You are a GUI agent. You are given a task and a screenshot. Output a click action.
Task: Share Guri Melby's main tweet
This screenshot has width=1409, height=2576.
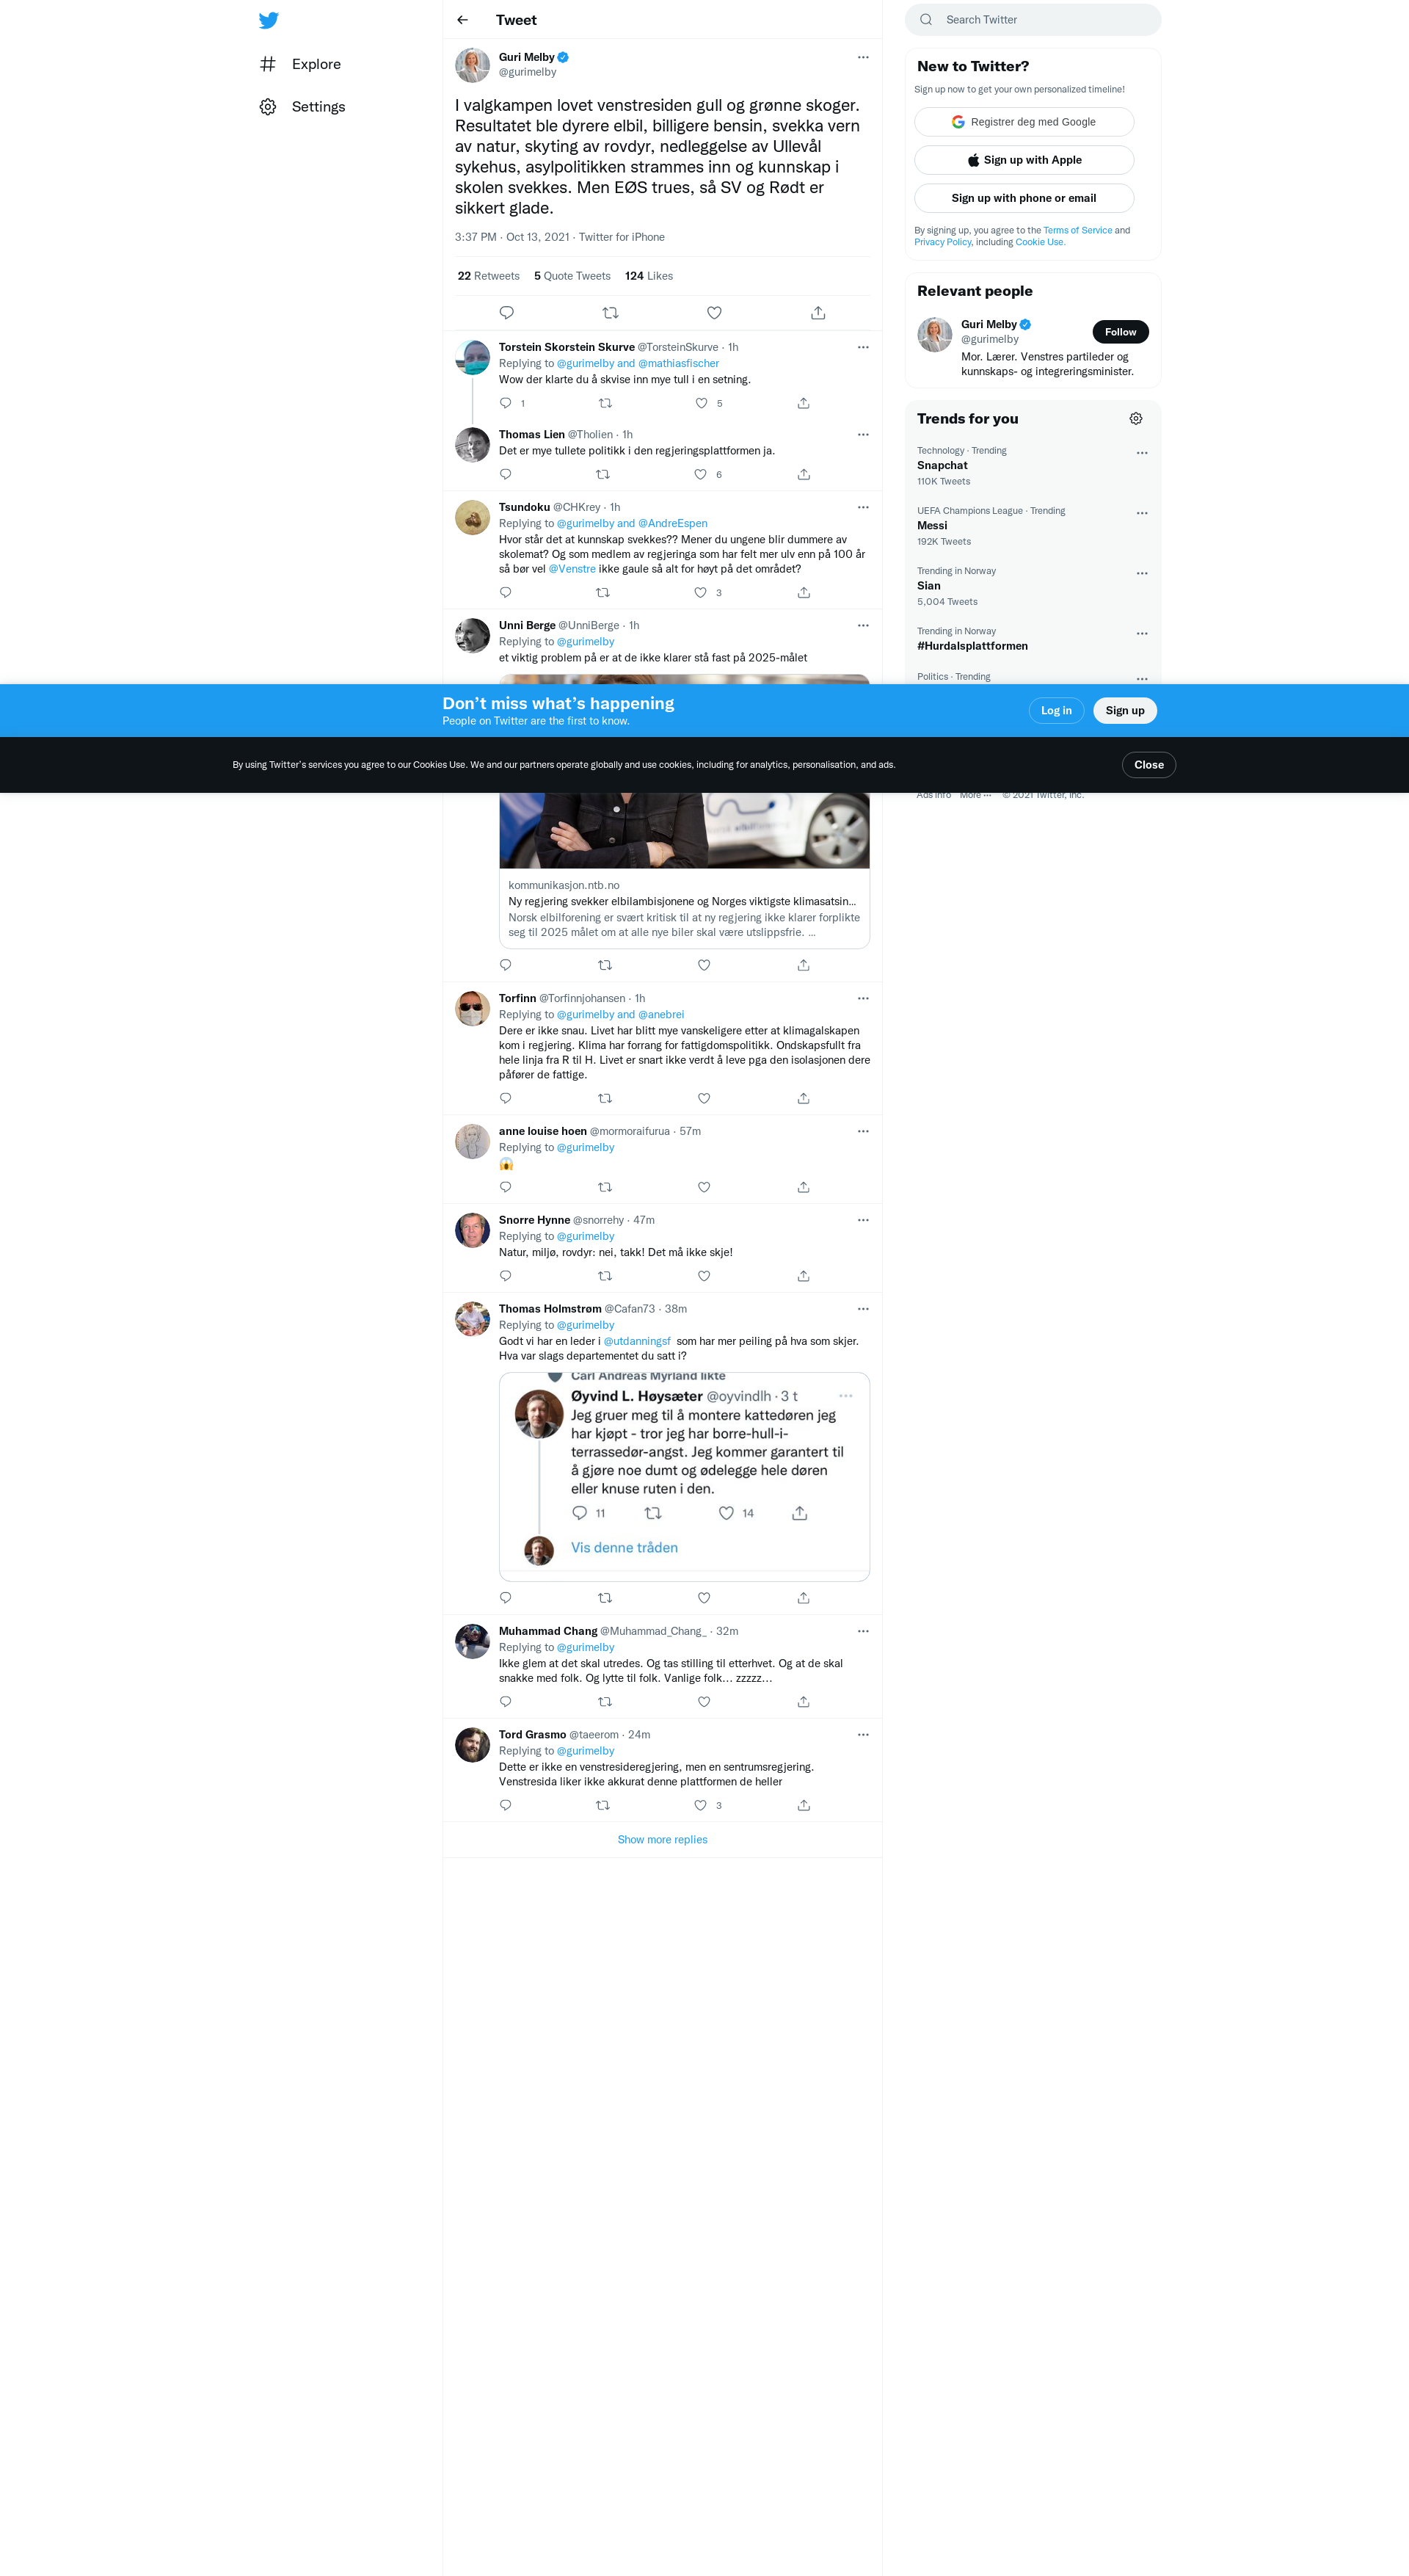tap(818, 313)
